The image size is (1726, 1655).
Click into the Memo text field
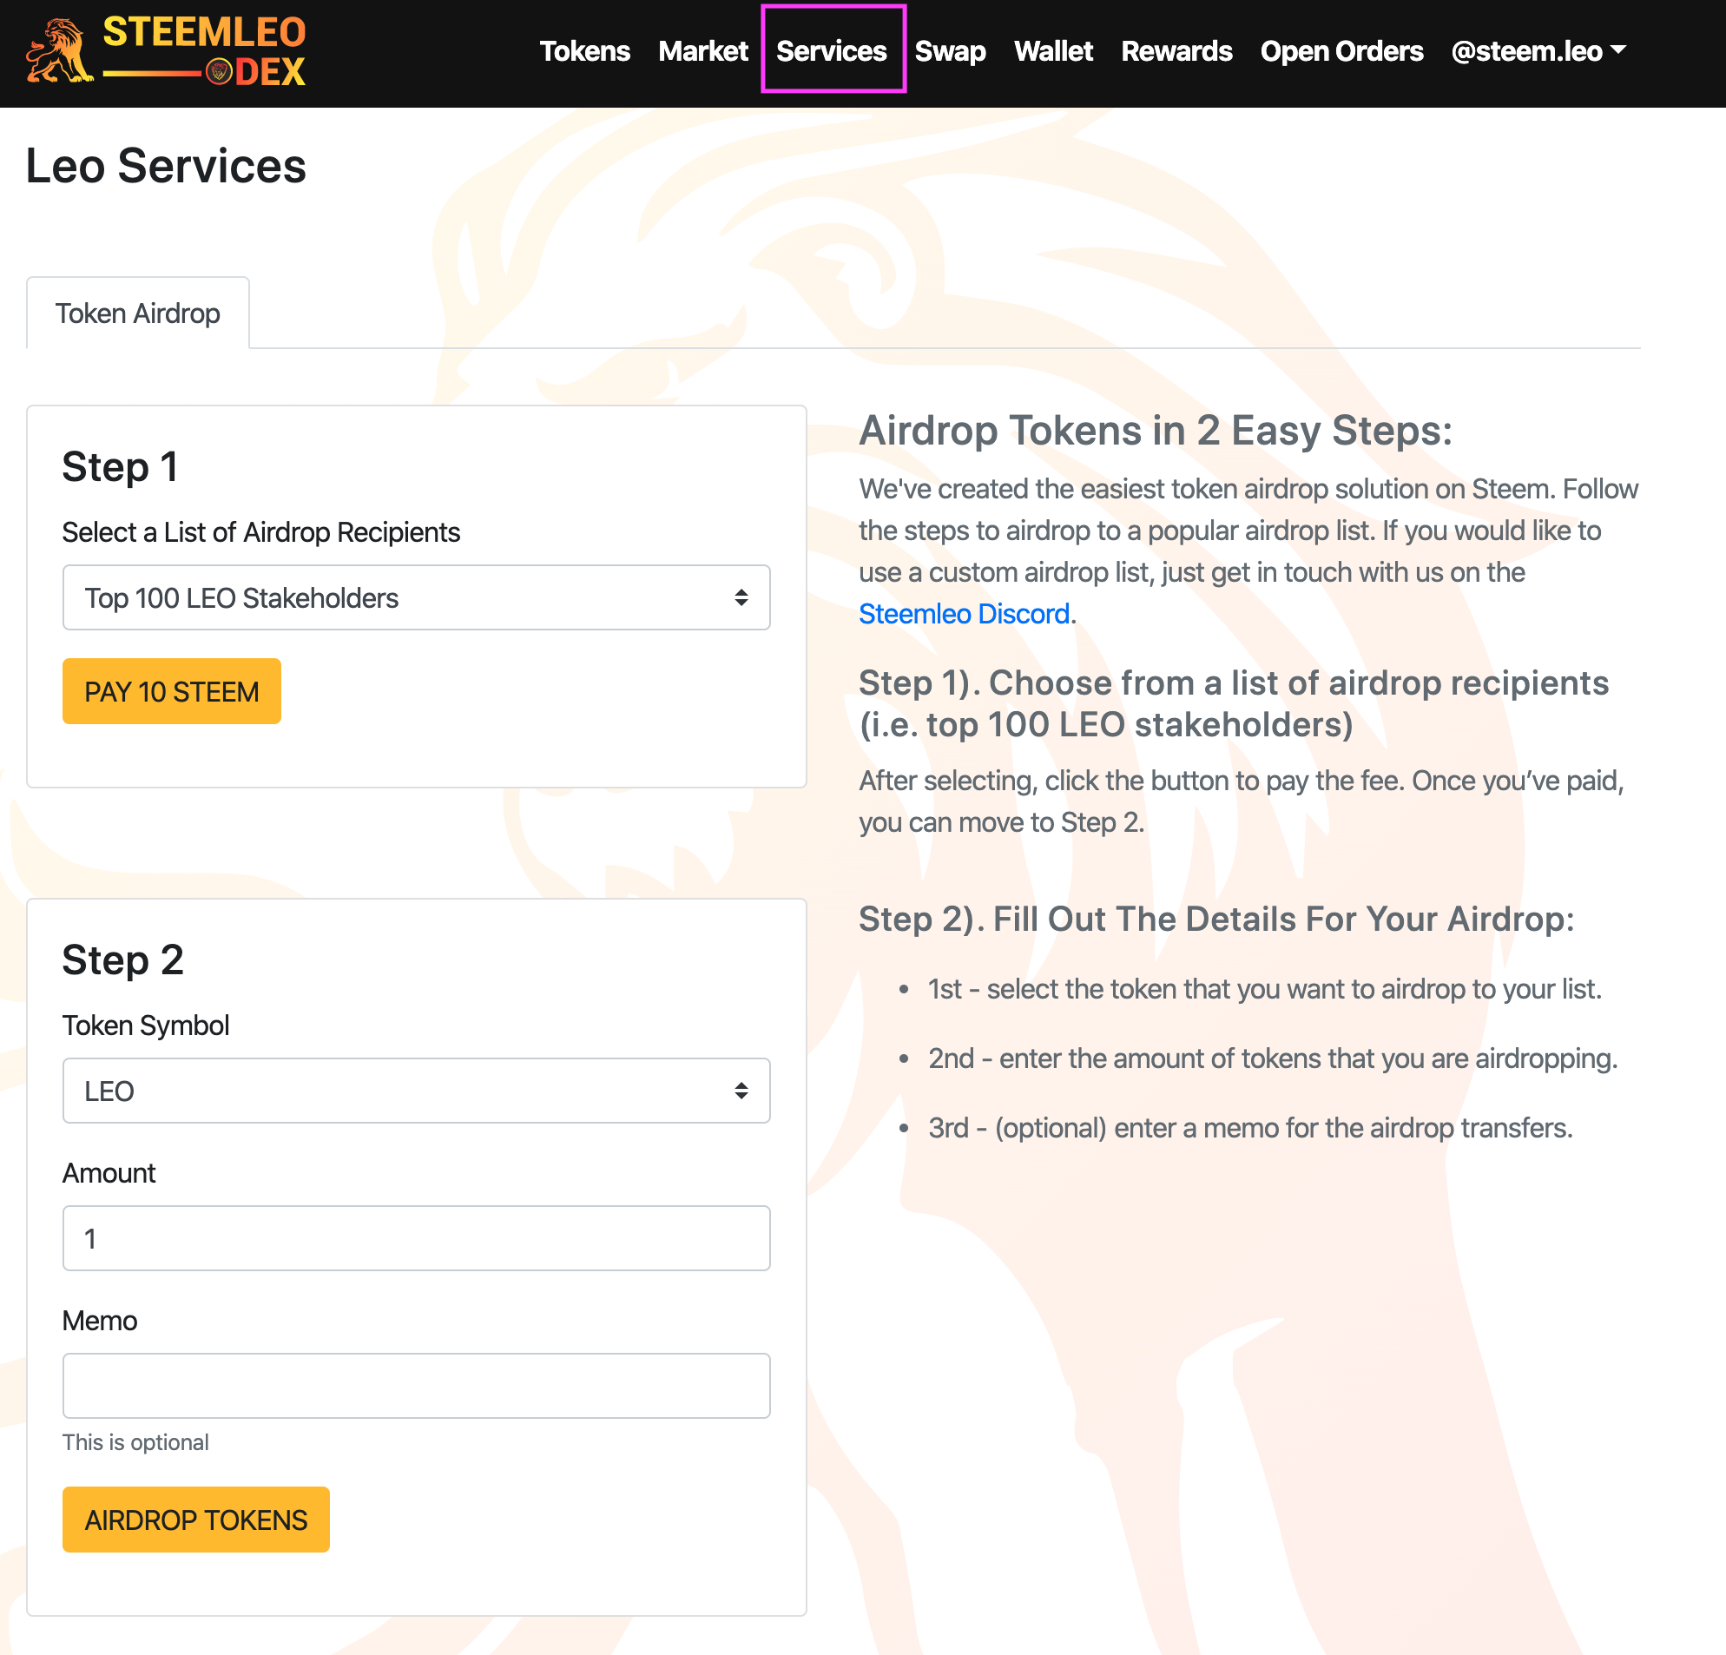pyautogui.click(x=417, y=1385)
